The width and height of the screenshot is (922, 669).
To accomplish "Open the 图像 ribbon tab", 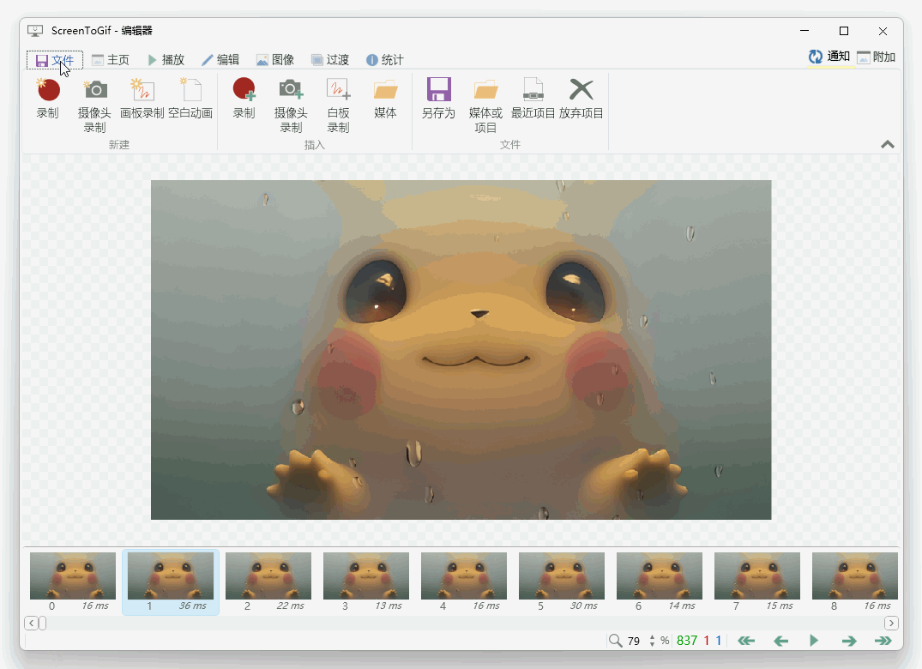I will [275, 60].
